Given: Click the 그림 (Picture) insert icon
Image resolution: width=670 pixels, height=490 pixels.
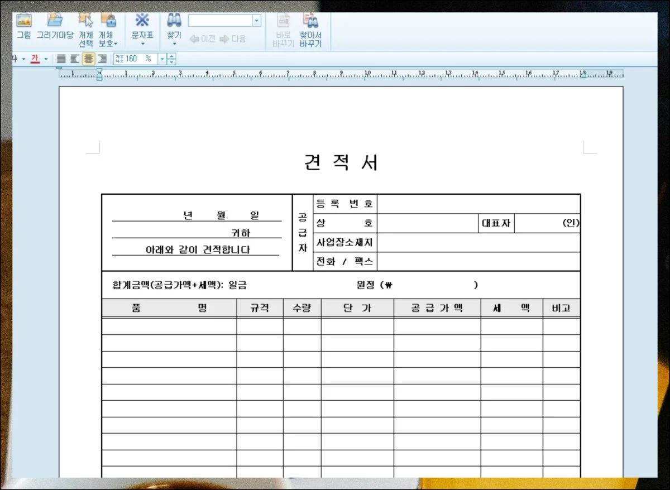Looking at the screenshot, I should coord(23,21).
